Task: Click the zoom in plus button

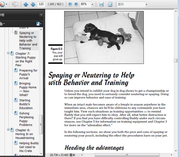Action: [76, 4]
